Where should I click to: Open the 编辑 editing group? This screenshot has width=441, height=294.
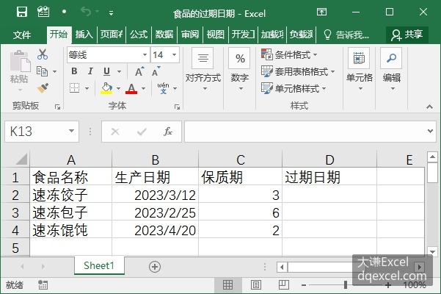(x=392, y=69)
